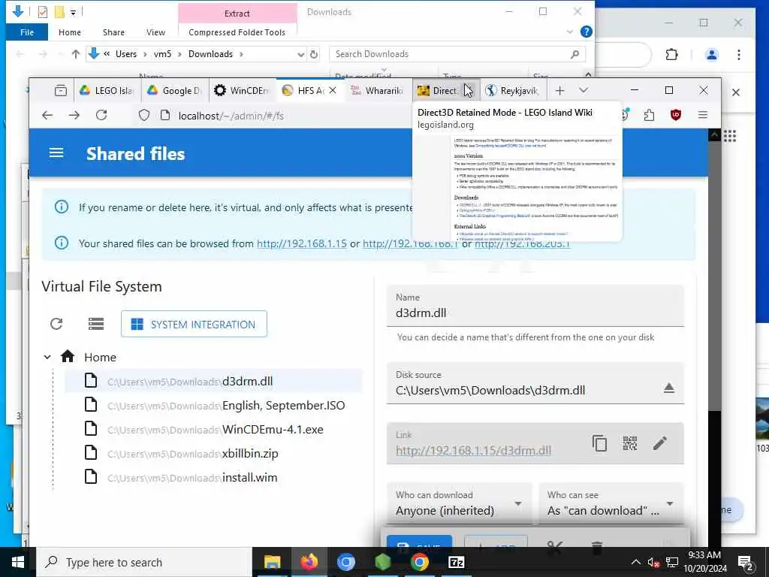Reload the Virtual File System tree
The width and height of the screenshot is (769, 577).
pyautogui.click(x=56, y=324)
